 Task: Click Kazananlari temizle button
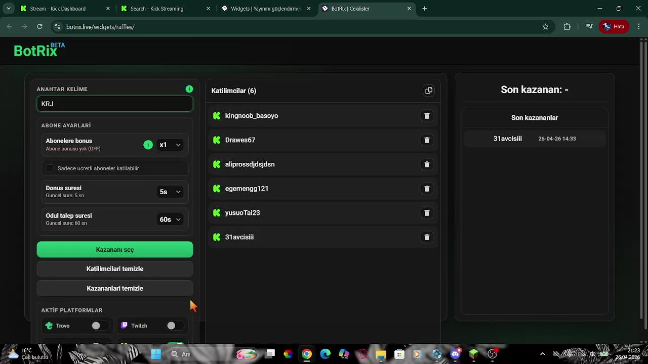tap(115, 289)
